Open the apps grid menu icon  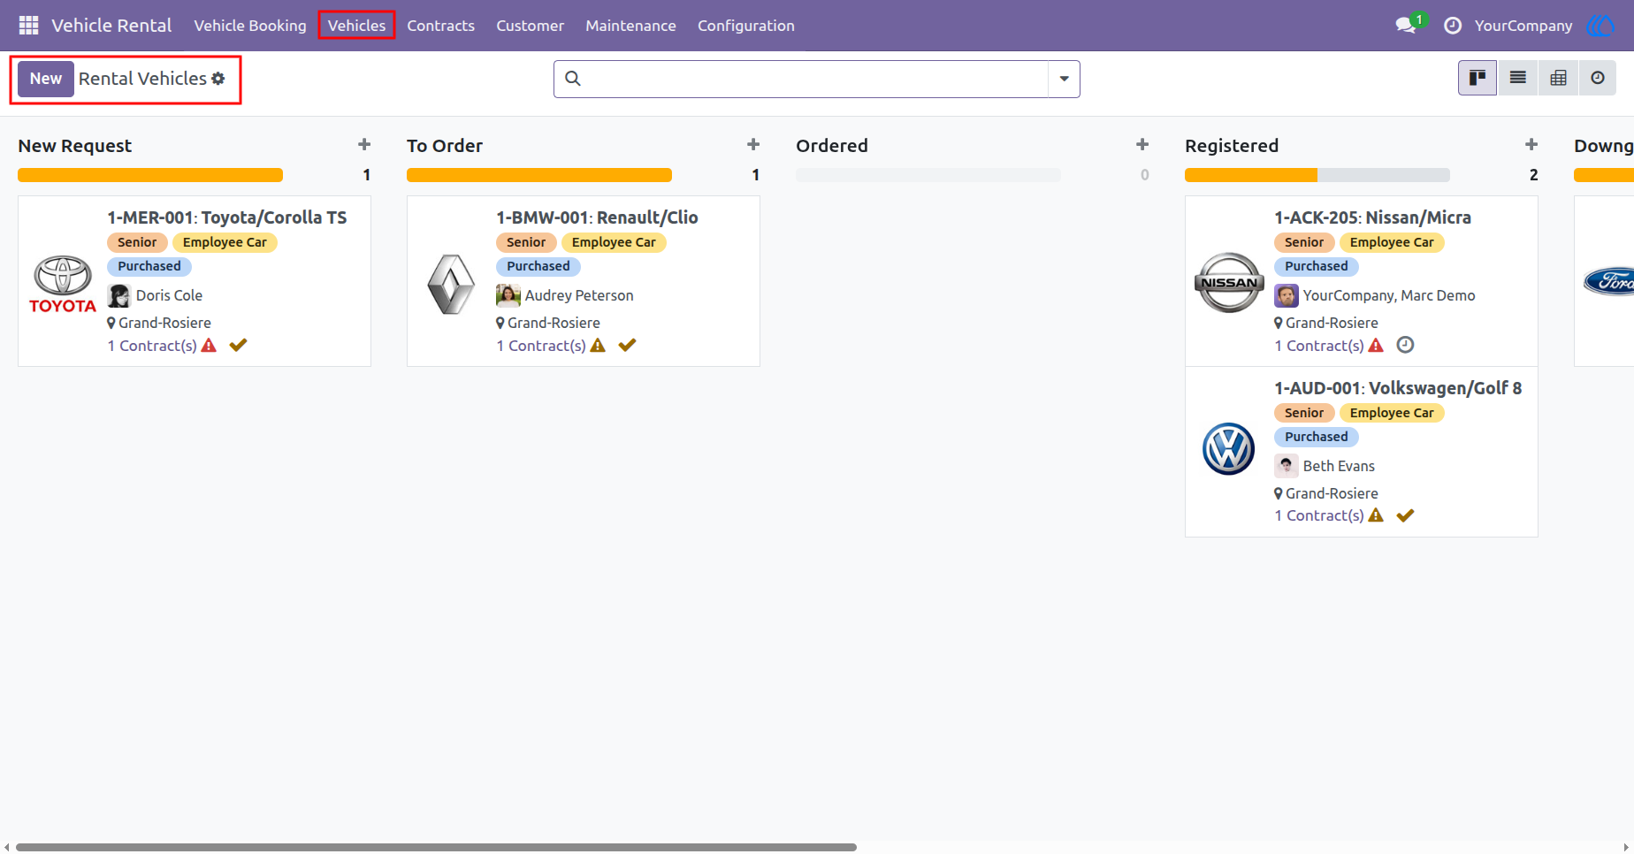point(28,26)
